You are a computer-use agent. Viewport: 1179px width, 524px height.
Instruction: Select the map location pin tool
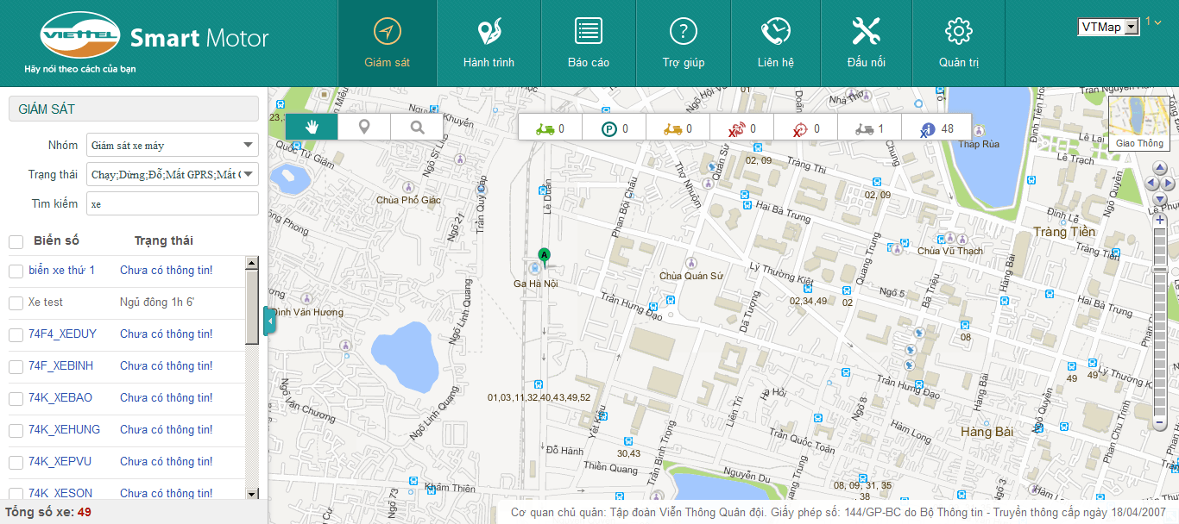pyautogui.click(x=364, y=128)
